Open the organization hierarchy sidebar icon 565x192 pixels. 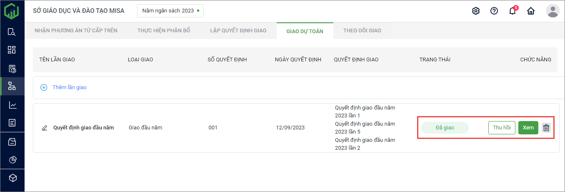12,87
